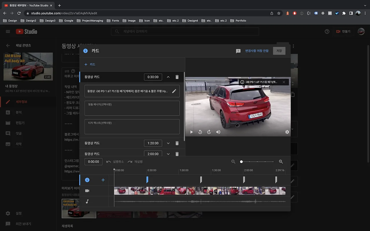The height and width of the screenshot is (231, 370).
Task: Open the 댓글 comments menu item
Action: pyautogui.click(x=18, y=133)
